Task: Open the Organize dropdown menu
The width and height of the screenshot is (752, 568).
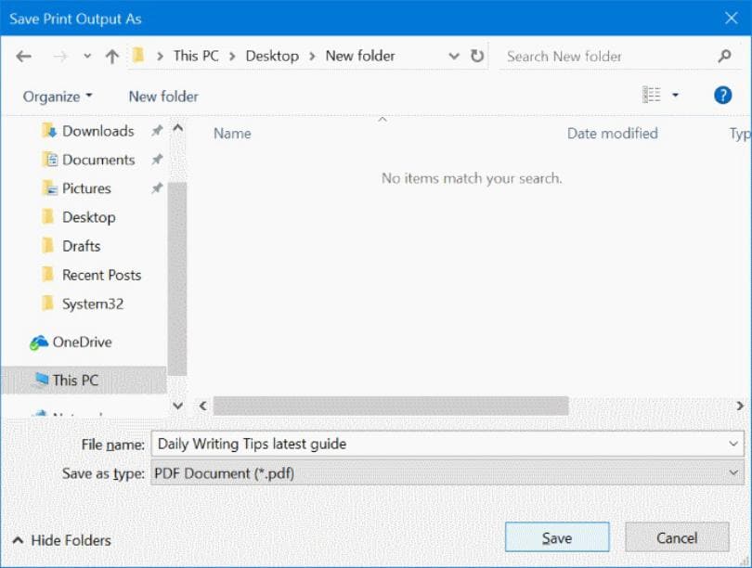Action: pos(56,96)
